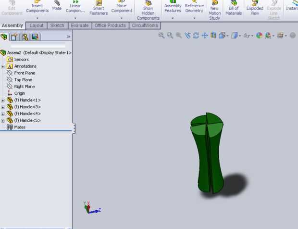The height and width of the screenshot is (229, 298).
Task: Switch to the Sketch tab
Action: click(x=57, y=25)
